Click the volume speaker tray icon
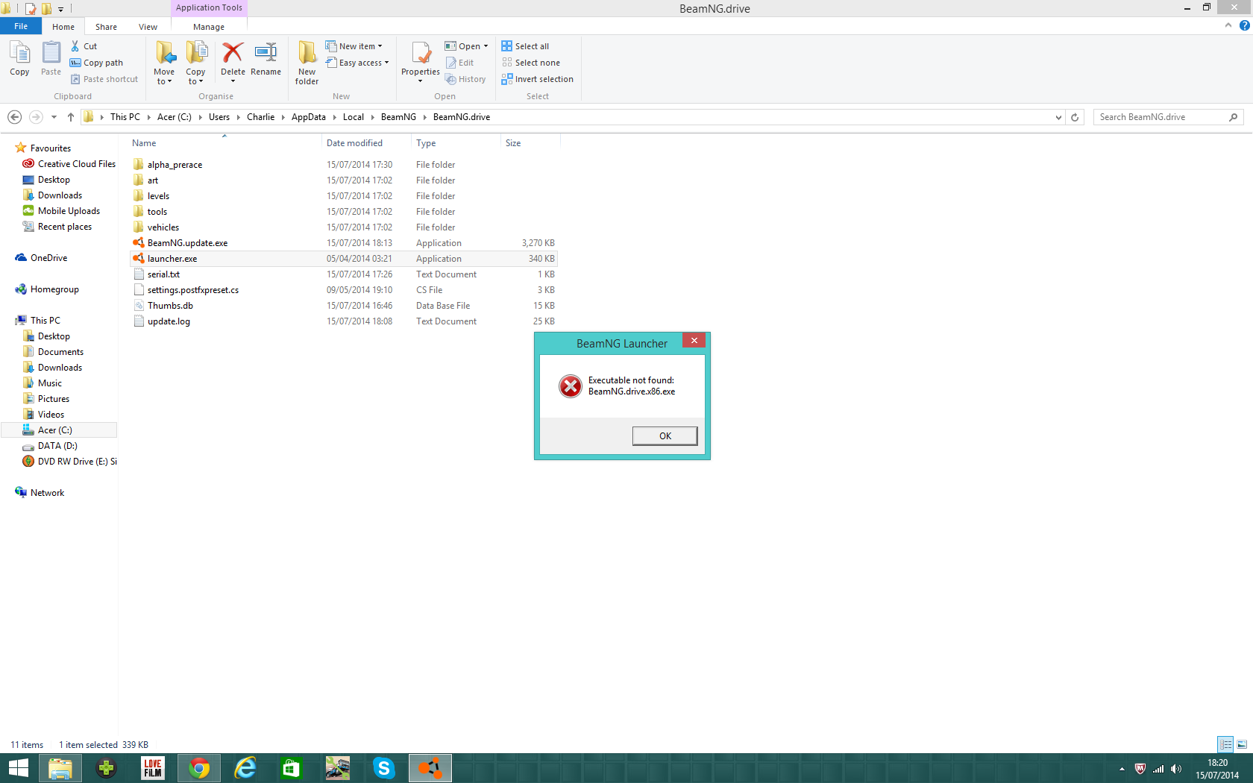The width and height of the screenshot is (1253, 783). pos(1176,769)
